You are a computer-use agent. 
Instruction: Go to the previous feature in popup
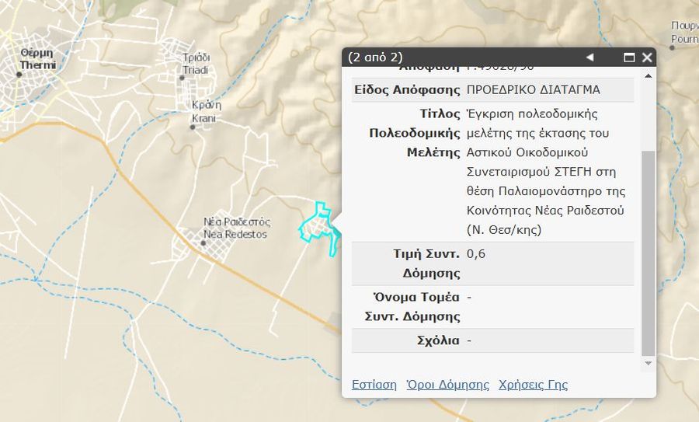point(589,58)
